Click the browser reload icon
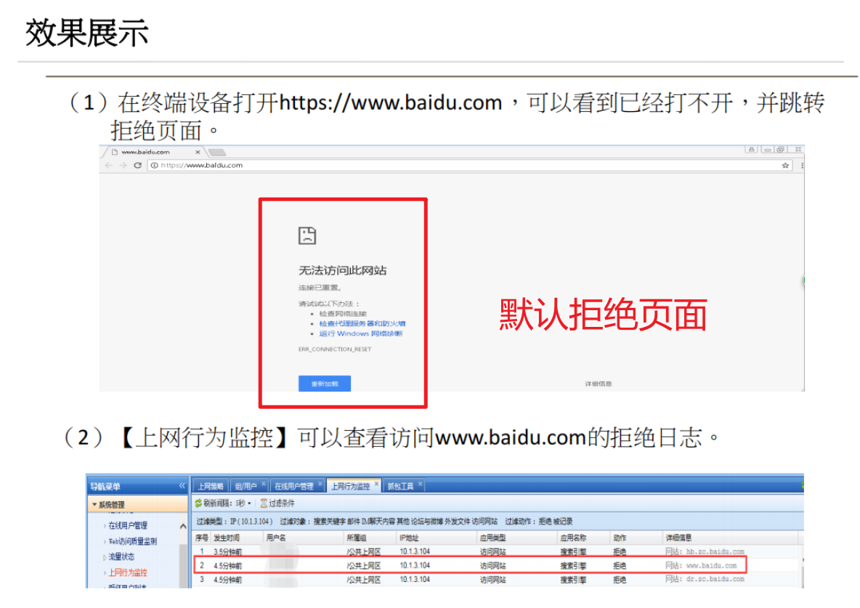 coord(138,165)
